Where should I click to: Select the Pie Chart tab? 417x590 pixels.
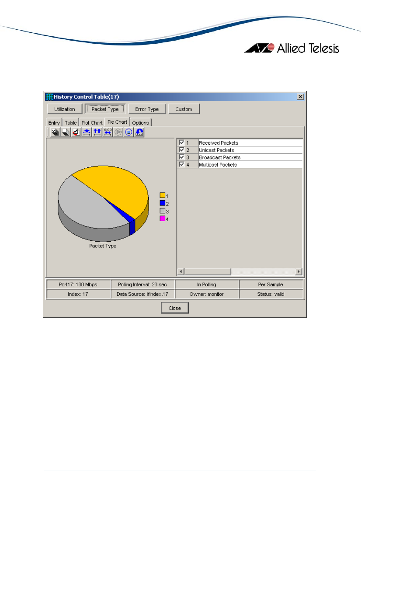[117, 122]
